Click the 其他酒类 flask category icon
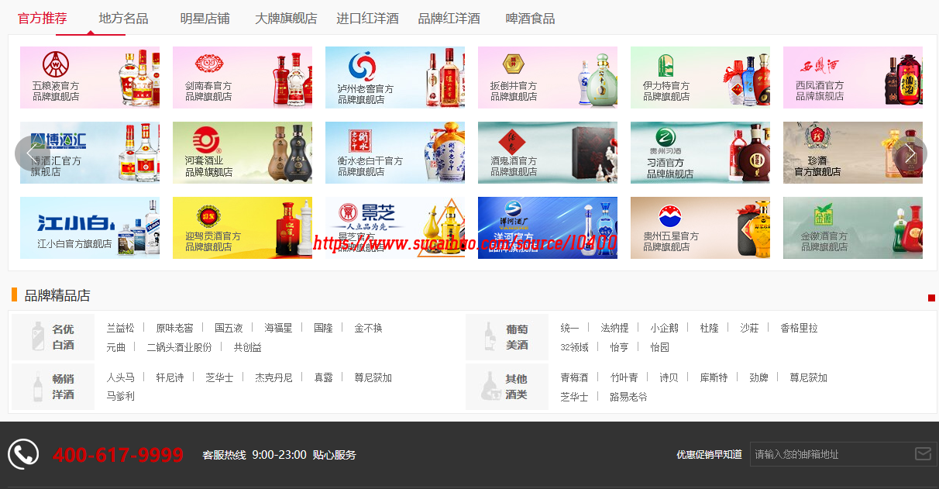Viewport: 939px width, 489px height. [x=490, y=387]
